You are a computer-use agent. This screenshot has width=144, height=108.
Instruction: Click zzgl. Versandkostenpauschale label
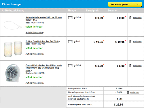[x=82, y=97]
